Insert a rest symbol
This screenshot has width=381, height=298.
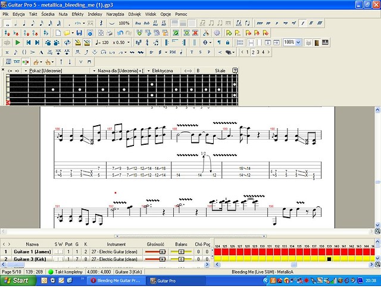101,23
